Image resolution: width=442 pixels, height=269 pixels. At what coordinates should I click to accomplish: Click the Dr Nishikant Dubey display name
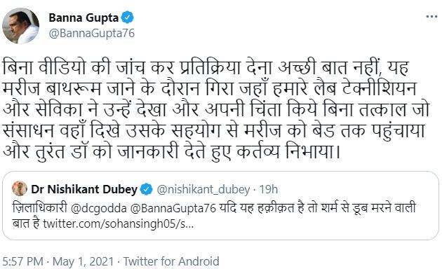point(84,189)
